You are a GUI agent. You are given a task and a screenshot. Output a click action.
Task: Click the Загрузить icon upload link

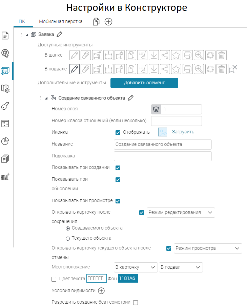pos(183,132)
